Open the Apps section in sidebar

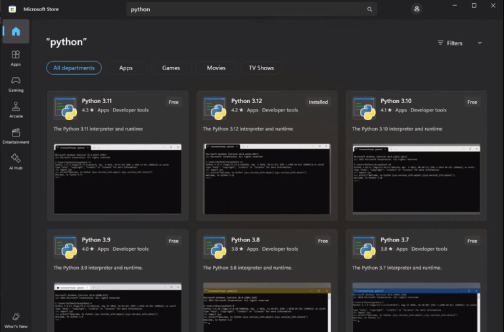[16, 58]
